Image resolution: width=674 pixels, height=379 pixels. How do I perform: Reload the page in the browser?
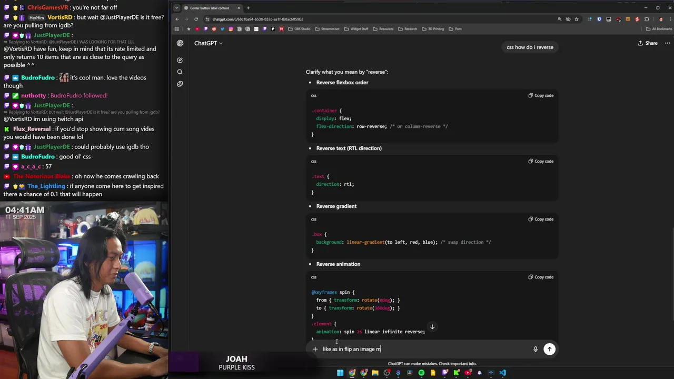(196, 19)
